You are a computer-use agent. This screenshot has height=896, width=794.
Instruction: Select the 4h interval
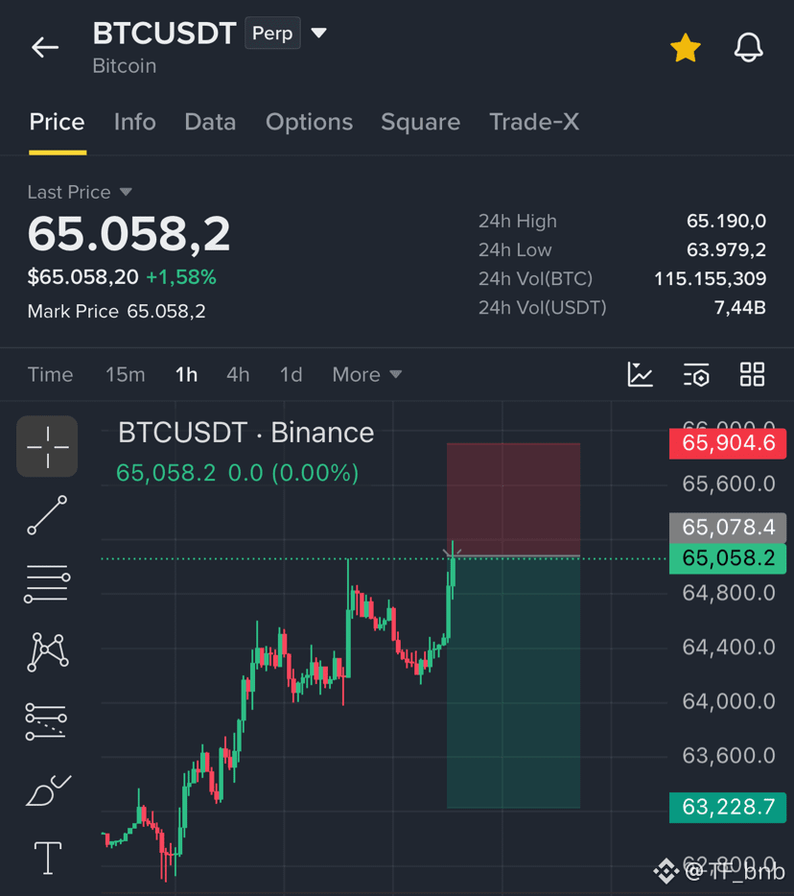coord(238,375)
